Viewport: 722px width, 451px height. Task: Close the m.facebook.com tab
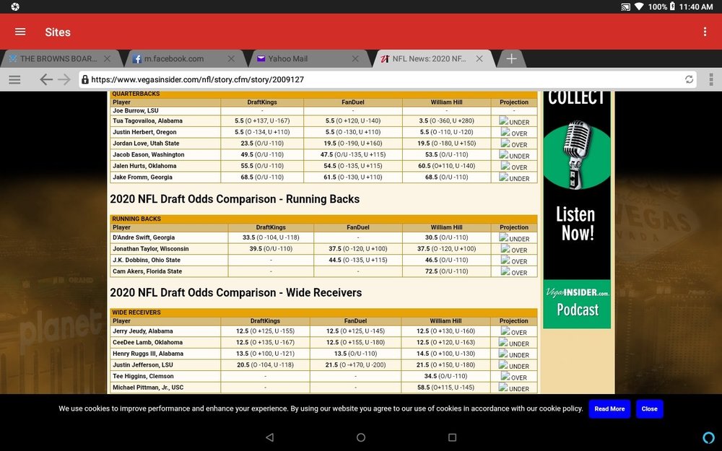pyautogui.click(x=231, y=59)
